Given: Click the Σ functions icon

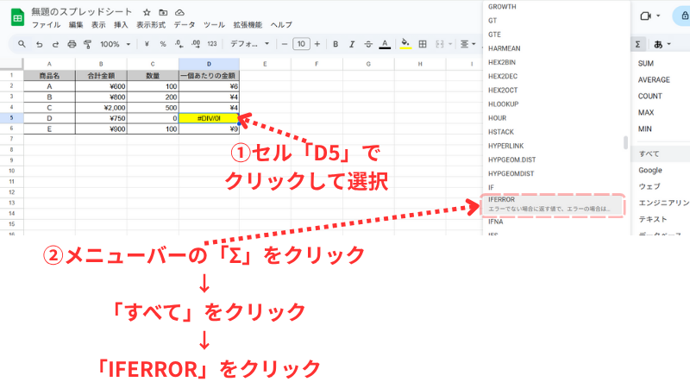Looking at the screenshot, I should tap(637, 44).
